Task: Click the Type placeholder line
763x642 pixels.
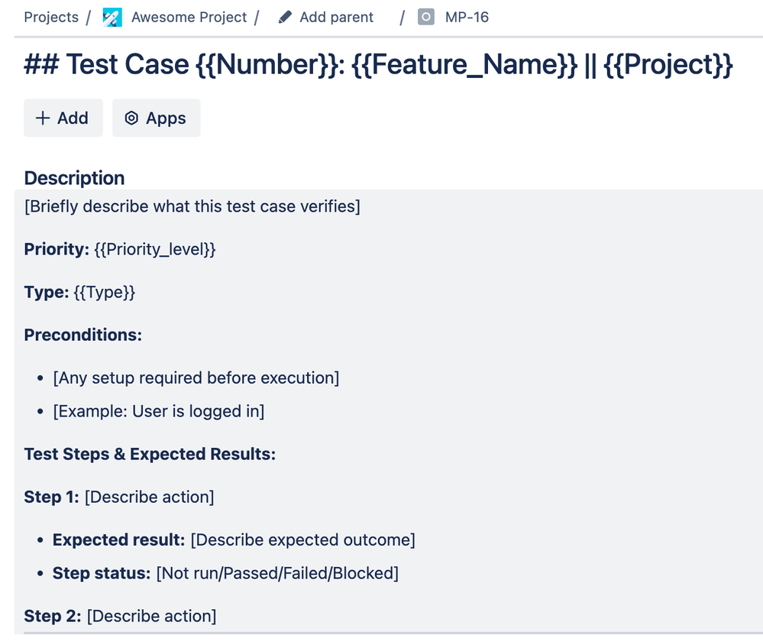Action: 79,292
